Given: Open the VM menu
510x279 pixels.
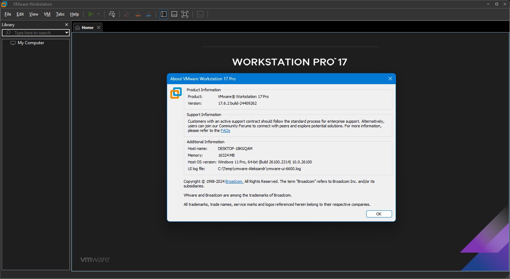Looking at the screenshot, I should (47, 14).
